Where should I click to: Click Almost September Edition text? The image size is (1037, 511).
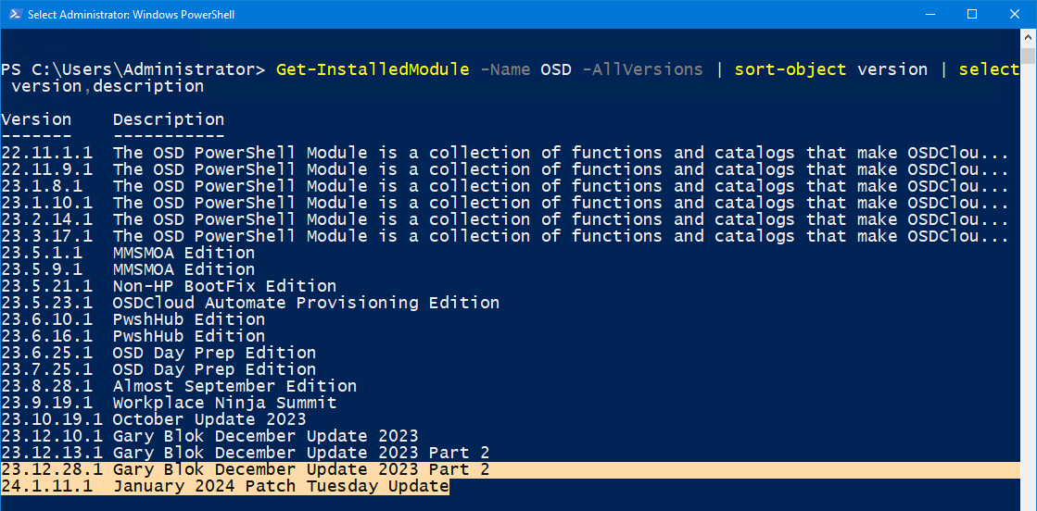point(234,385)
